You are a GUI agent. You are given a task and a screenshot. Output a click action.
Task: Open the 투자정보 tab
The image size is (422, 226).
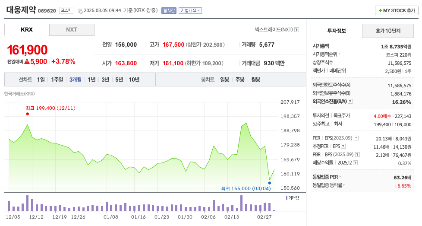pyautogui.click(x=337, y=31)
